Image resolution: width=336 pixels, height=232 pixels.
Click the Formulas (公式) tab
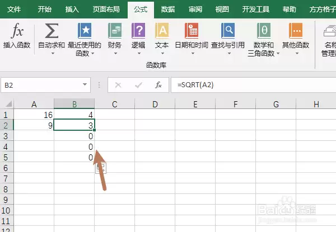141,9
